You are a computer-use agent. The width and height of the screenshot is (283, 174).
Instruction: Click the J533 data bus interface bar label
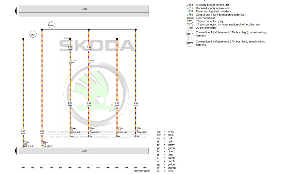click(x=85, y=151)
